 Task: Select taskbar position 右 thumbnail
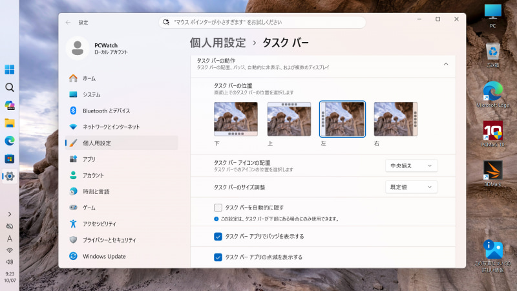tap(396, 119)
